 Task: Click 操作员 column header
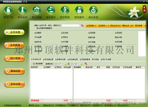tap(138, 67)
